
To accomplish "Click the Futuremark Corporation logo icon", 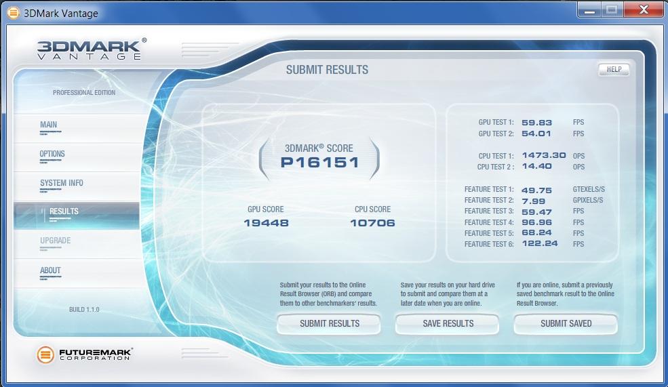I will pos(45,354).
